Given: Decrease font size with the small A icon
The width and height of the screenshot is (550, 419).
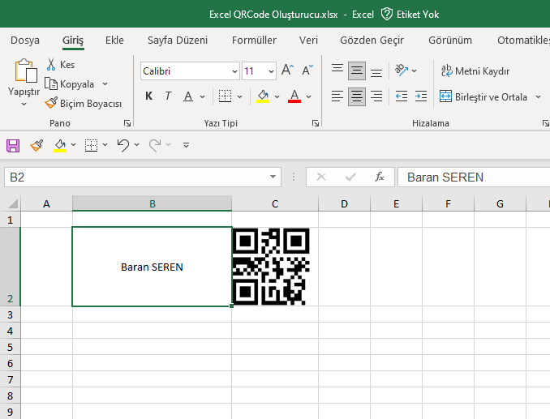Looking at the screenshot, I should (x=307, y=71).
